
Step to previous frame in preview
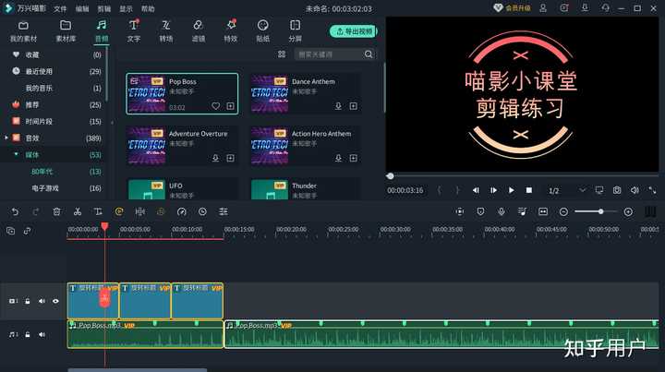(x=476, y=190)
